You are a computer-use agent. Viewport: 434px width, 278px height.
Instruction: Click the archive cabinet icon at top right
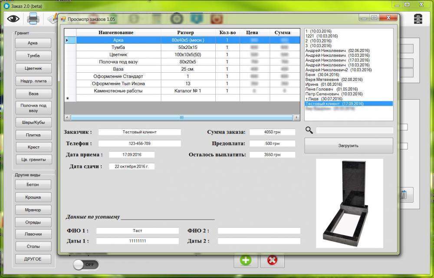coord(418,19)
